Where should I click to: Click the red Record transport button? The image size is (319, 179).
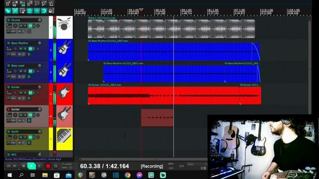(48, 166)
